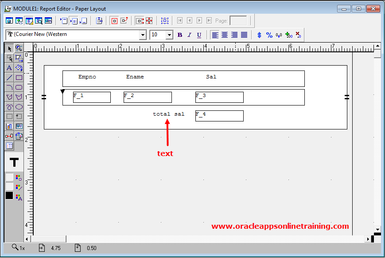Pick the Line drawing tool
The height and width of the screenshot is (258, 385).
tap(9, 78)
